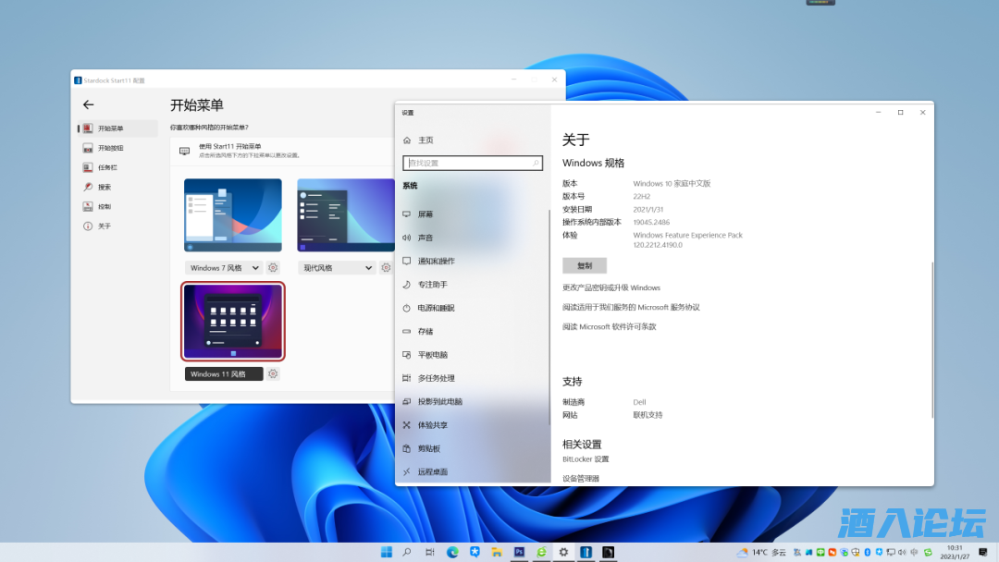Click the 查找设置 search field
Viewport: 999px width, 562px height.
(472, 163)
